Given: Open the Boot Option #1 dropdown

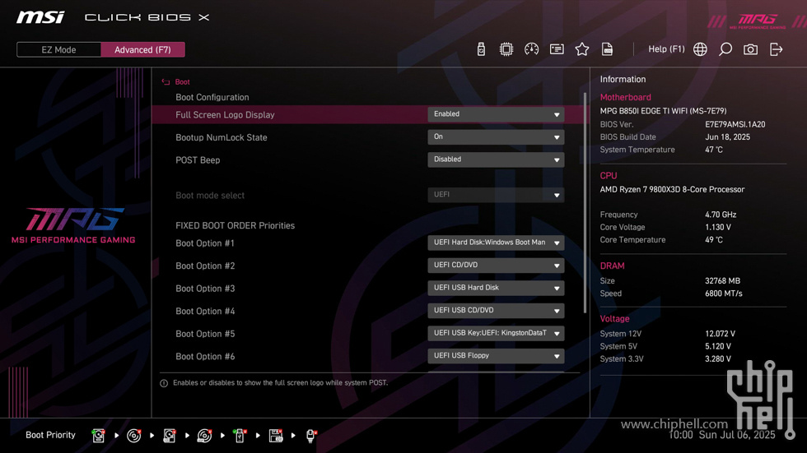Looking at the screenshot, I should [x=496, y=243].
